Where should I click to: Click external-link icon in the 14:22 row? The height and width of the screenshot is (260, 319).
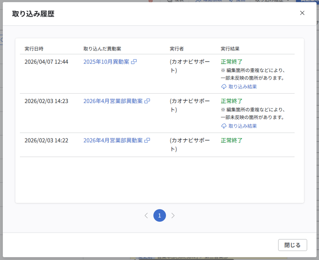(x=147, y=140)
